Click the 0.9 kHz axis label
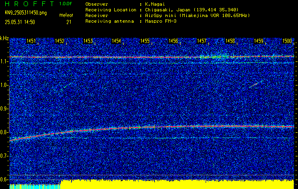Image resolution: width=298 pixels, height=189 pixels. tap(4, 109)
